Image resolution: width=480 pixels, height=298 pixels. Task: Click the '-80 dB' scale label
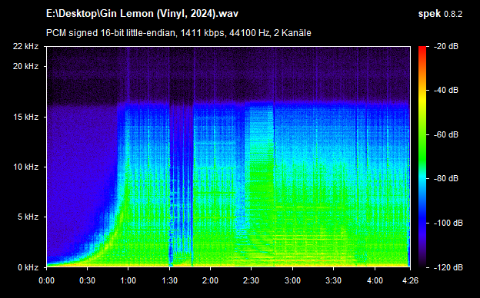[x=445, y=178]
